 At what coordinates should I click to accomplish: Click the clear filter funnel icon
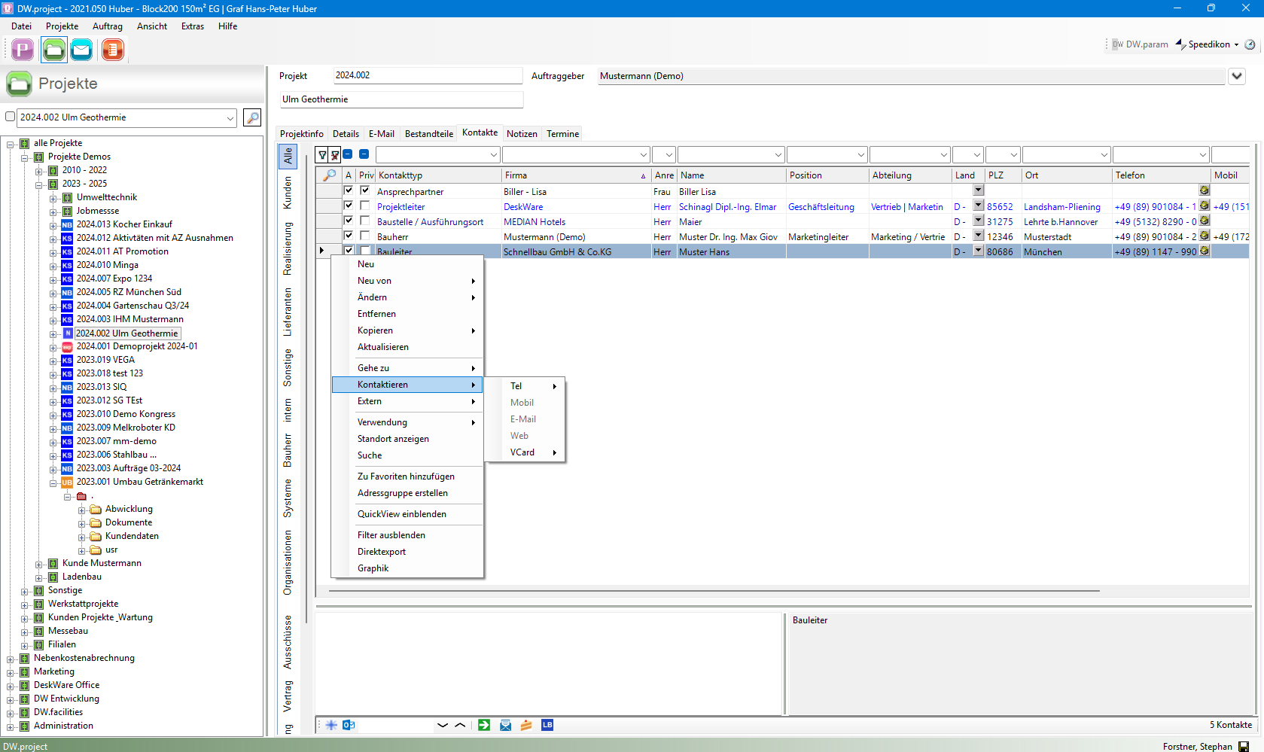pyautogui.click(x=335, y=155)
